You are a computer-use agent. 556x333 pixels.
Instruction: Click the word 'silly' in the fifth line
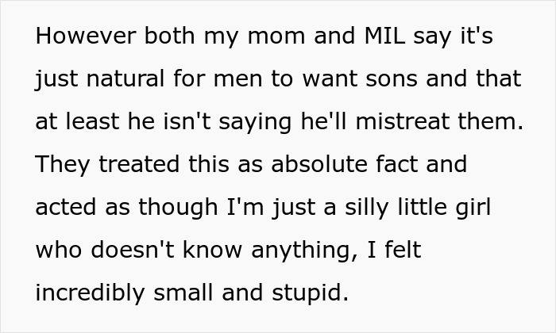pyautogui.click(x=367, y=209)
